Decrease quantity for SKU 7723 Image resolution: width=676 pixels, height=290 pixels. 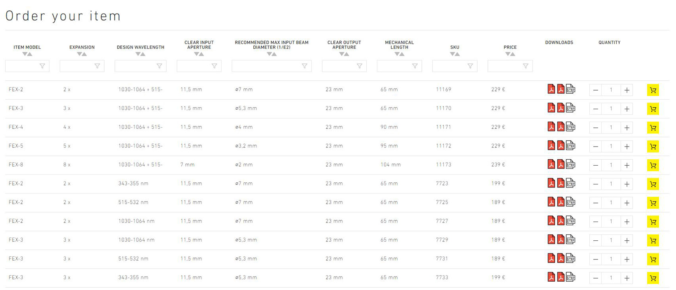click(x=595, y=184)
